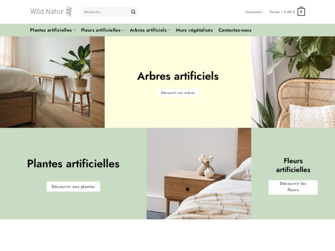Open the Murs végétalisés menu item
The image size is (335, 251).
(194, 30)
